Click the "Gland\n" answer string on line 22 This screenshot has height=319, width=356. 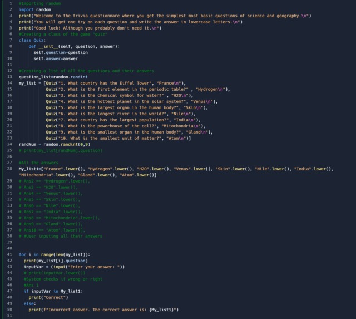coord(198,132)
